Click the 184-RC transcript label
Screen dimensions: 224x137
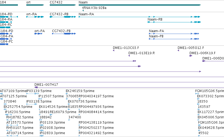pos(6,25)
